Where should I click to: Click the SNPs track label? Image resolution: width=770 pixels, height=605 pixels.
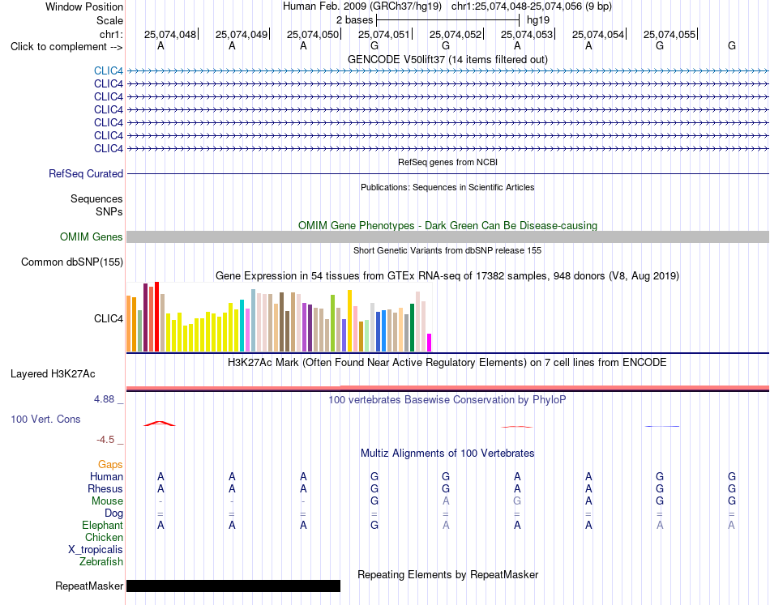pyautogui.click(x=109, y=211)
